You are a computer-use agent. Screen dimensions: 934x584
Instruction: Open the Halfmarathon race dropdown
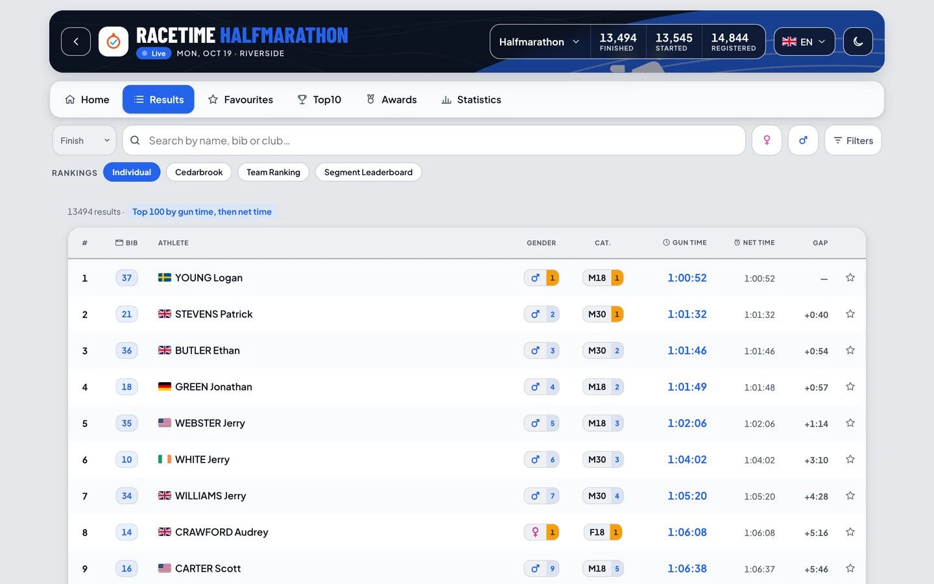click(540, 42)
